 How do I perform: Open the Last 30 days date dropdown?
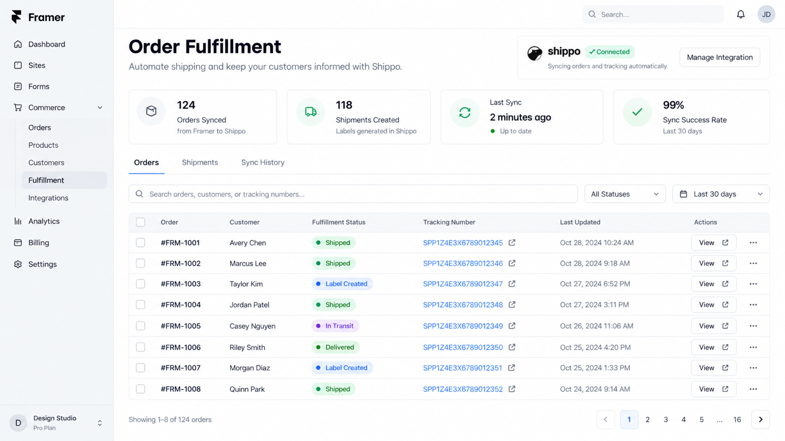721,194
